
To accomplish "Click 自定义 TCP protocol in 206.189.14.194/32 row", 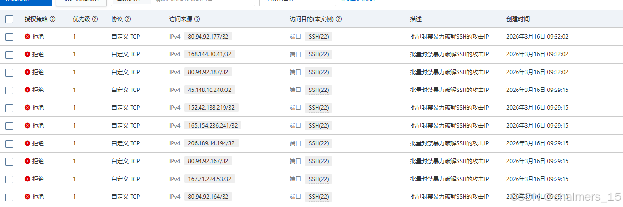I will click(125, 143).
